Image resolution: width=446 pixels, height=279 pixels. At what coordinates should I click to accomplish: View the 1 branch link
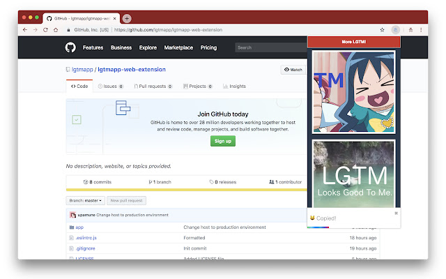point(160,182)
